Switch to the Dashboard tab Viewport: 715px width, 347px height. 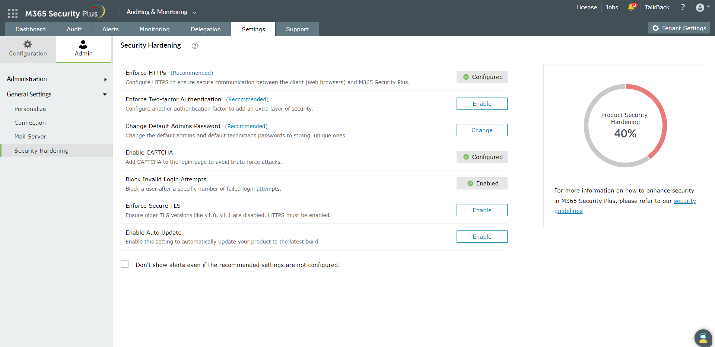(31, 29)
